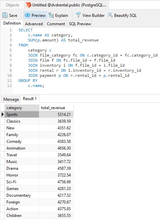Click revenue value 4270.67
Image resolution: width=160 pixels, height=220 pixels.
(x=64, y=202)
